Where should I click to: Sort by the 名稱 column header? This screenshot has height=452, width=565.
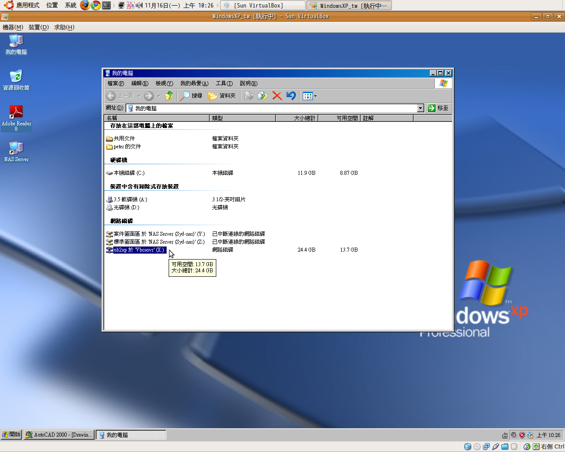(157, 118)
